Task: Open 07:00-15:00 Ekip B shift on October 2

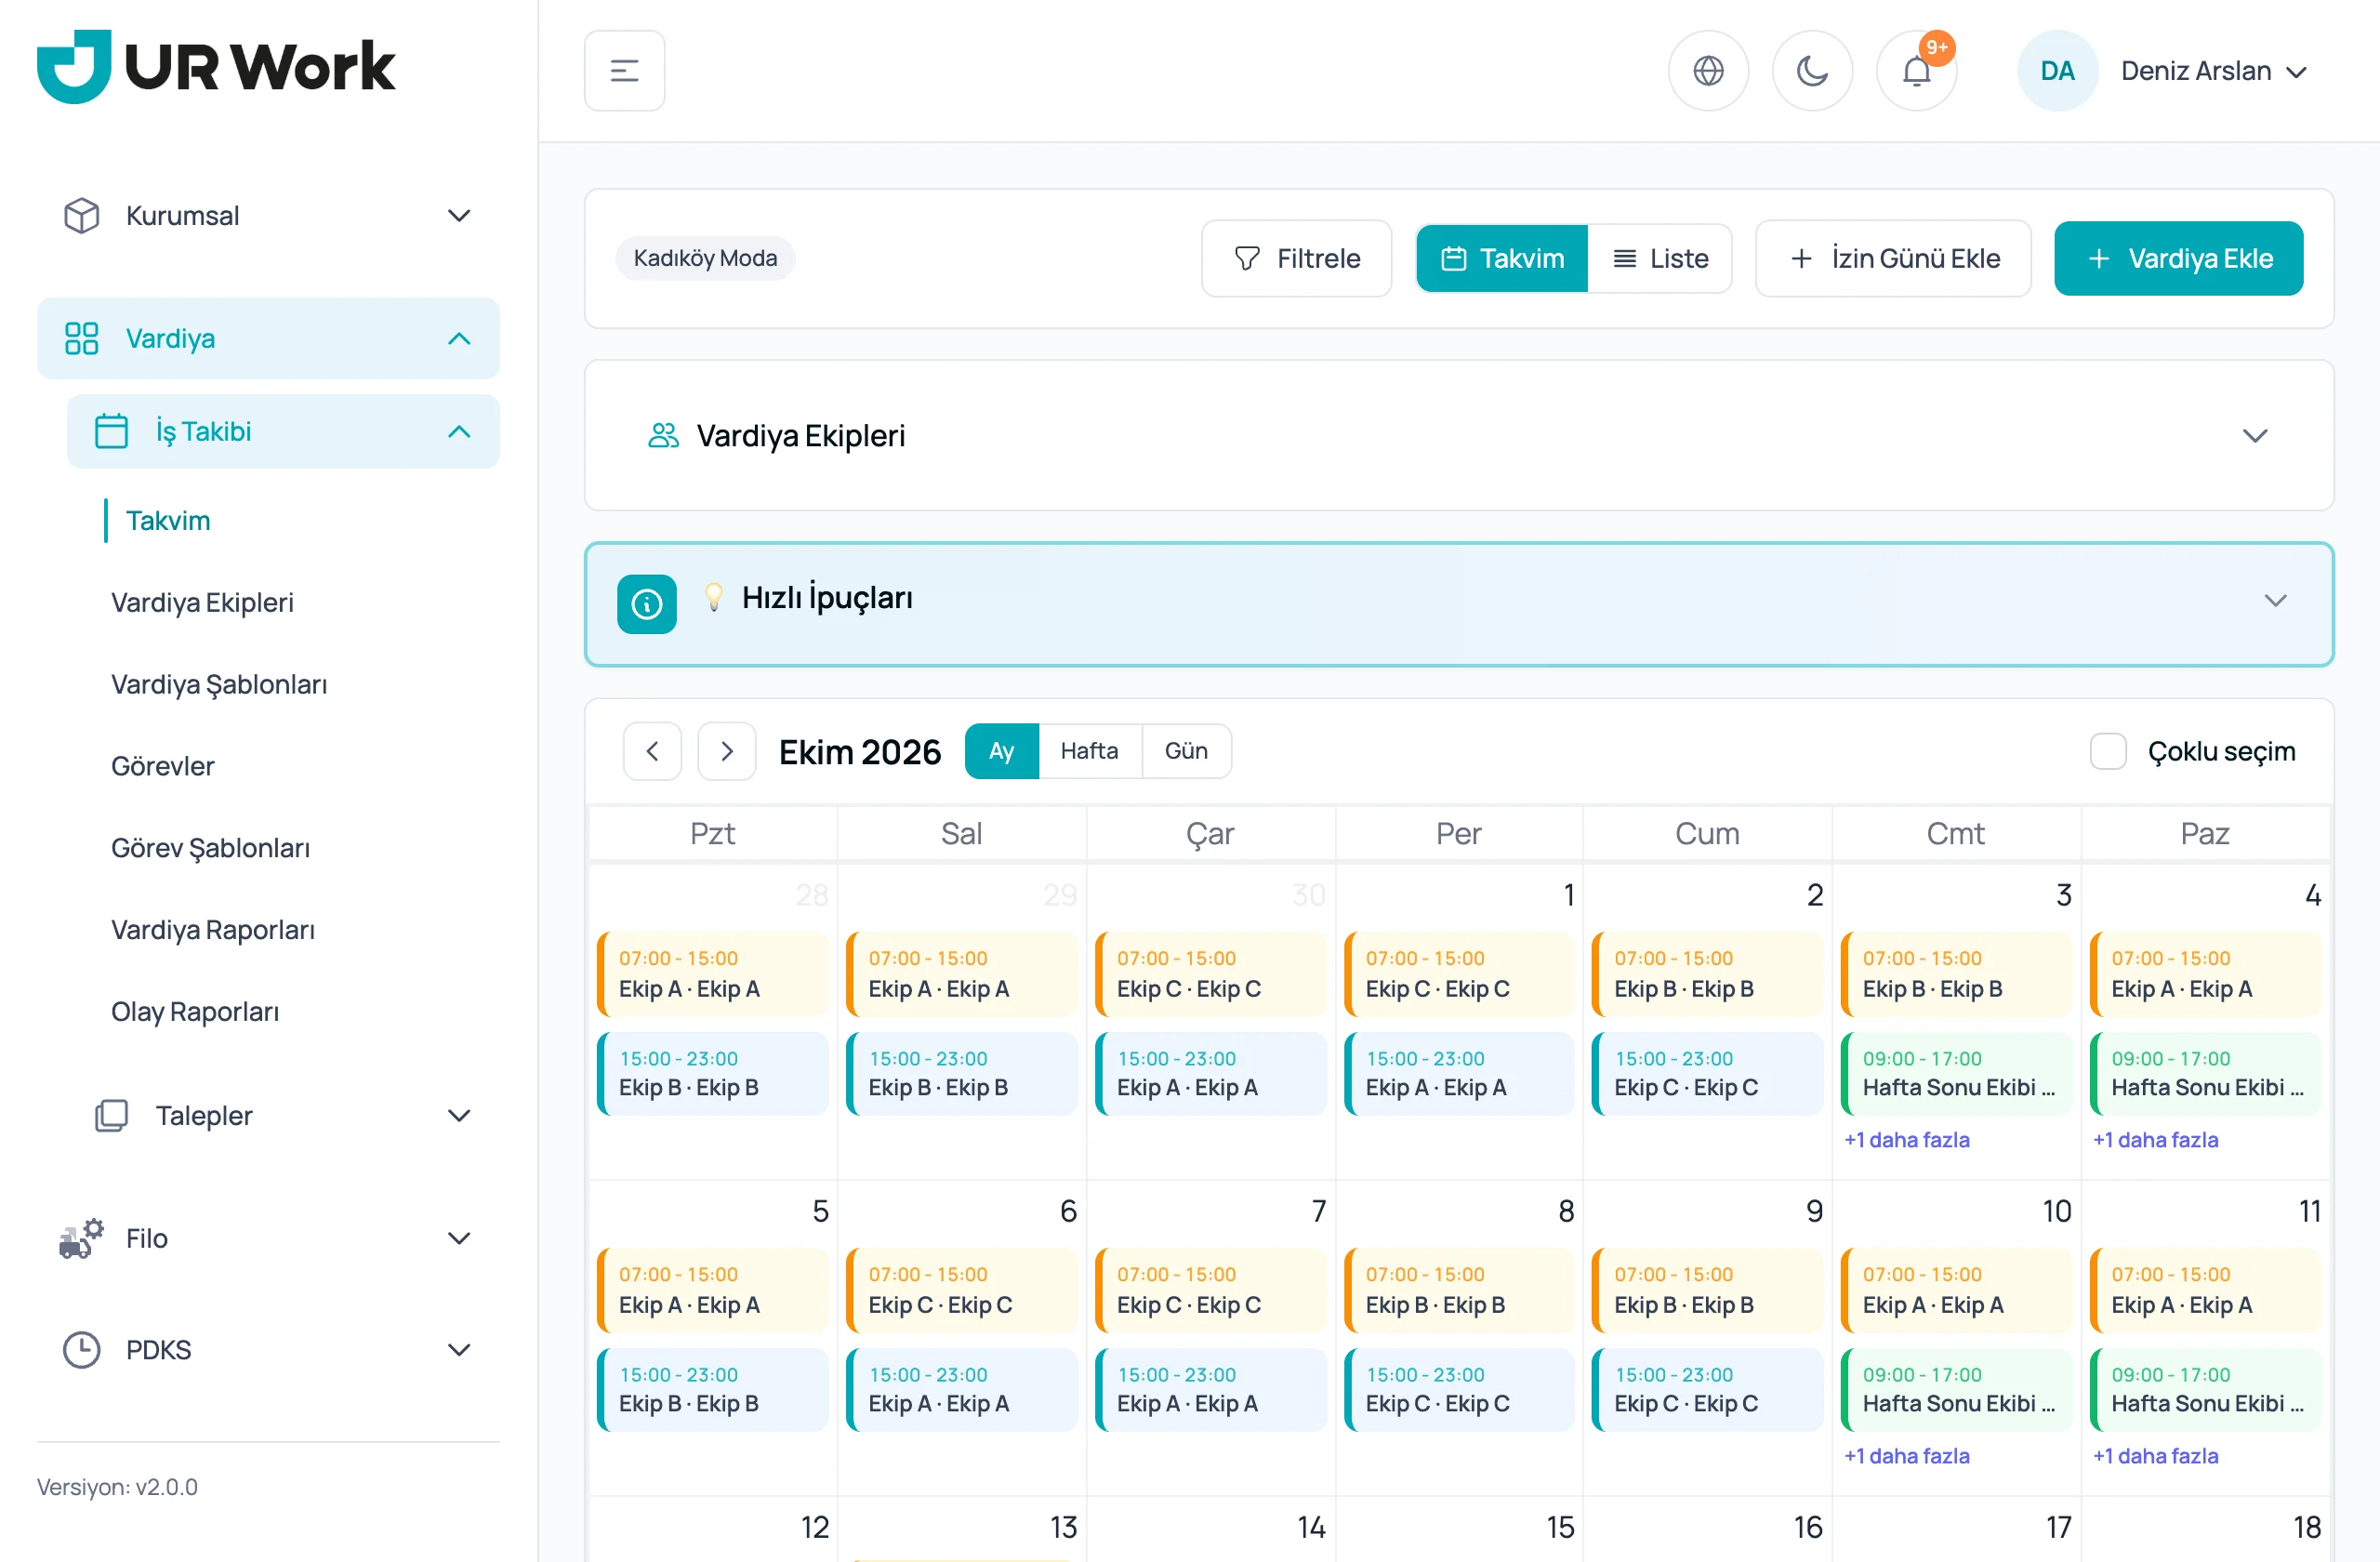Action: pyautogui.click(x=1707, y=974)
